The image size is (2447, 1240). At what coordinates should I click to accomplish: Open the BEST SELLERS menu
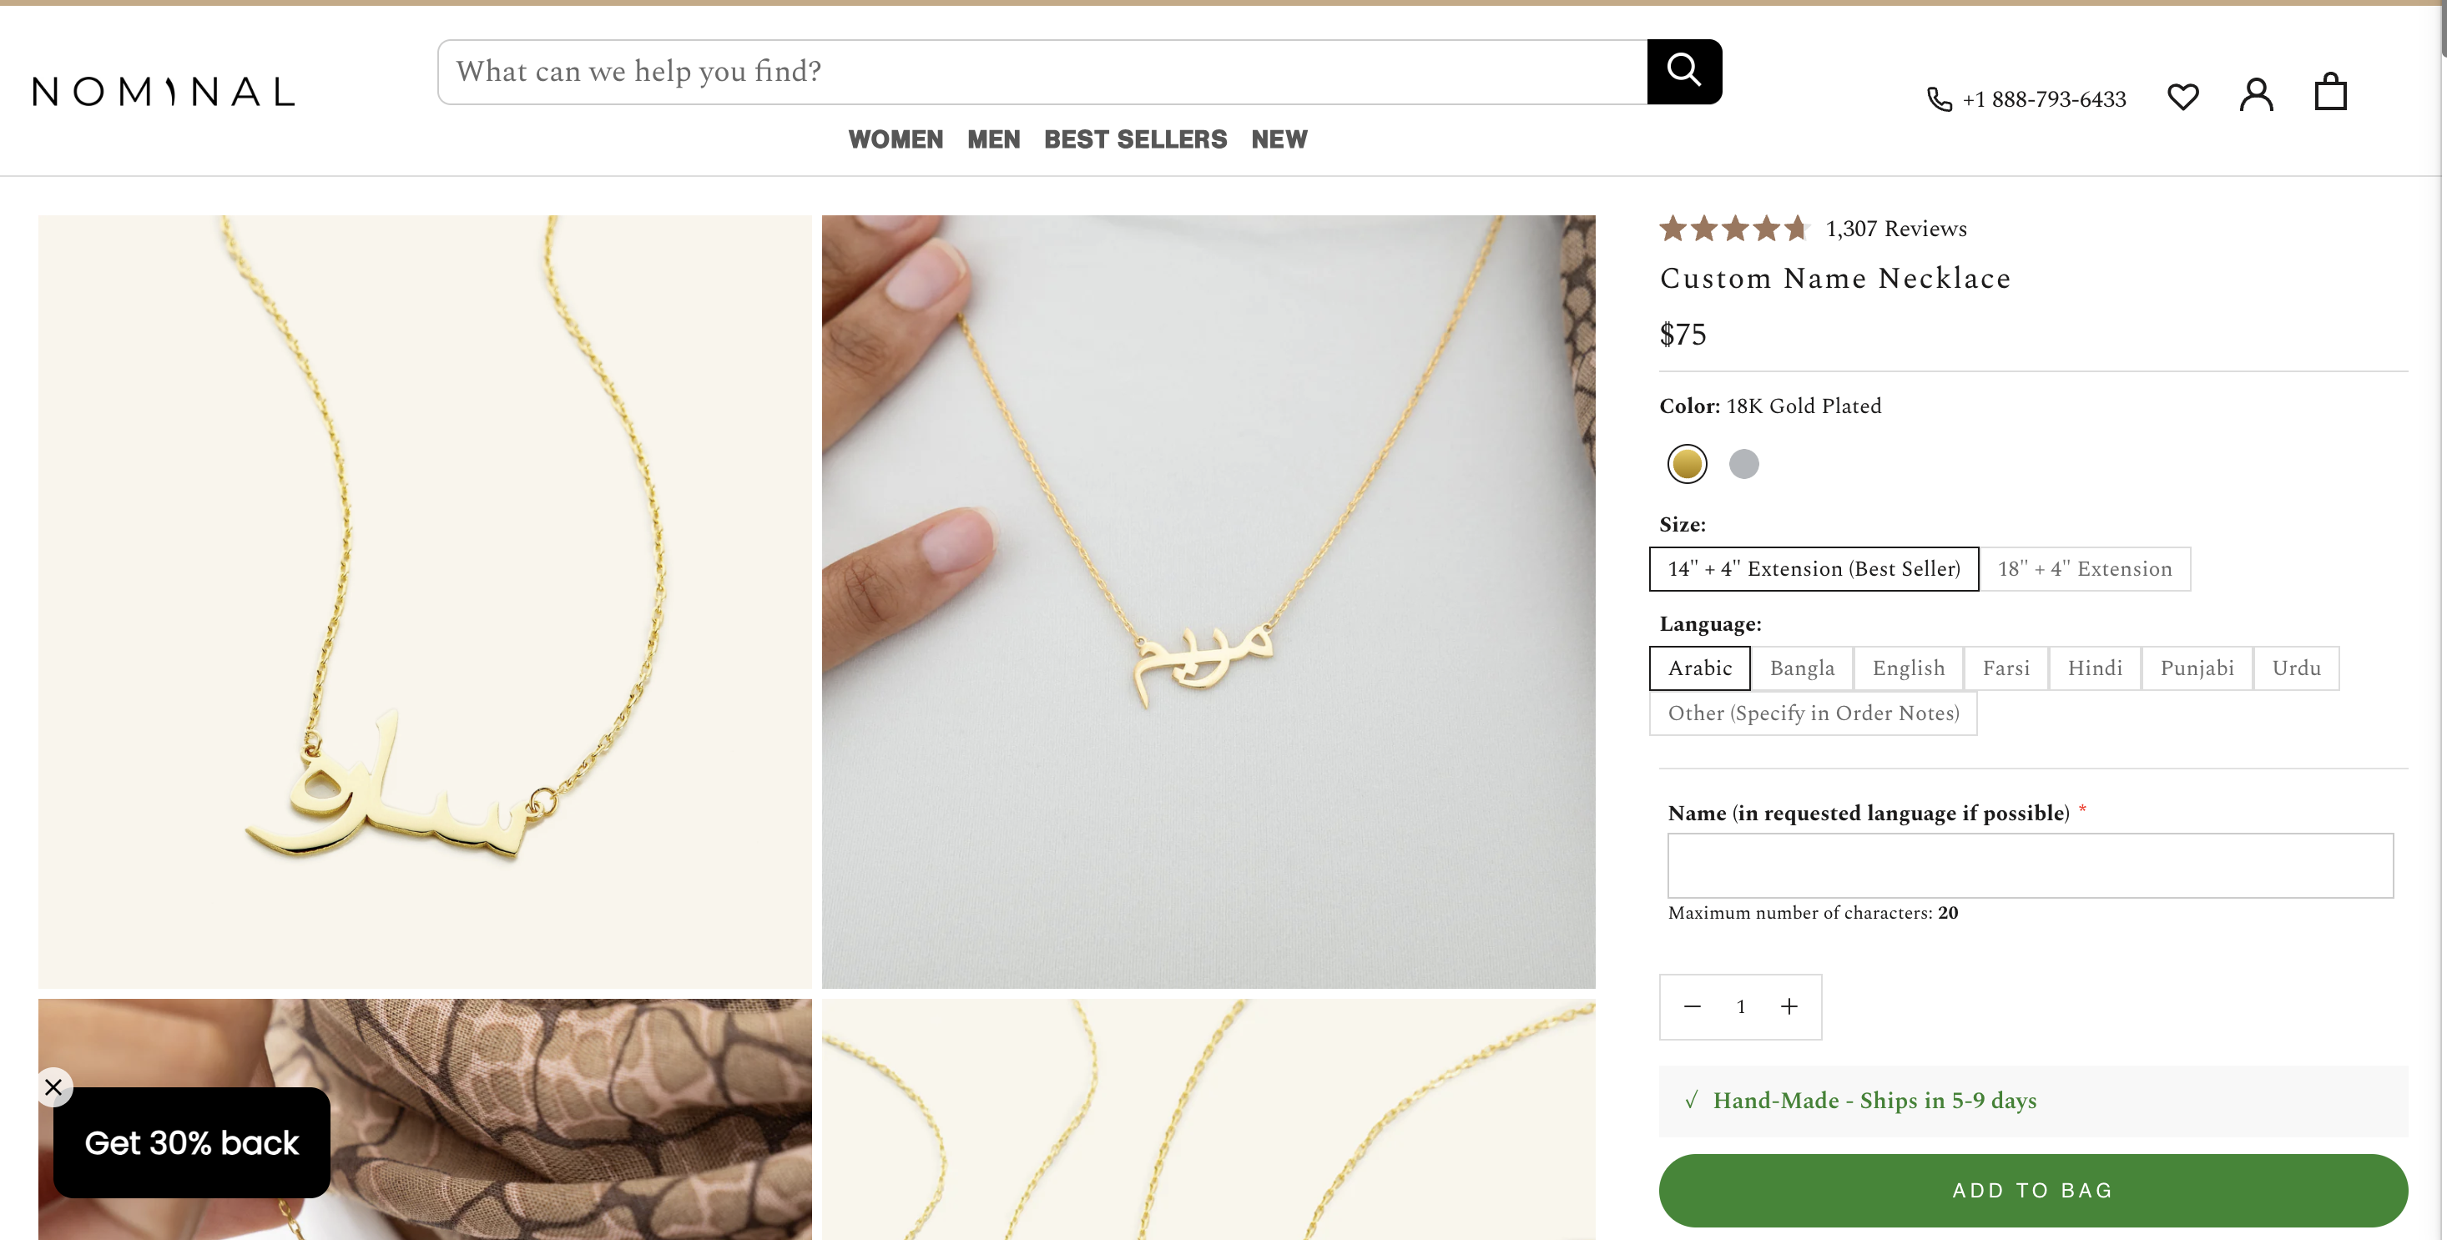tap(1135, 139)
